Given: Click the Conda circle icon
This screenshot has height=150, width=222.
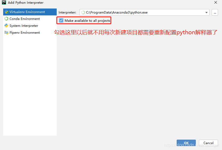Looking at the screenshot, I should click(x=6, y=19).
